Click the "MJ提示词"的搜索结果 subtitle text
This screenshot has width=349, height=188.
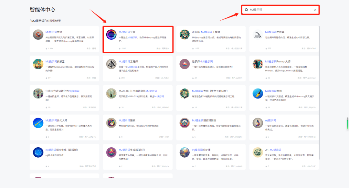46,21
